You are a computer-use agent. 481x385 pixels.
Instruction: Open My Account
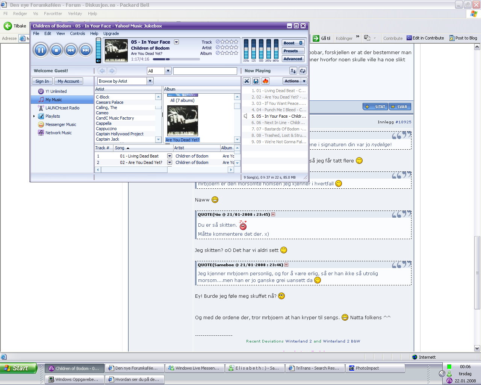68,81
